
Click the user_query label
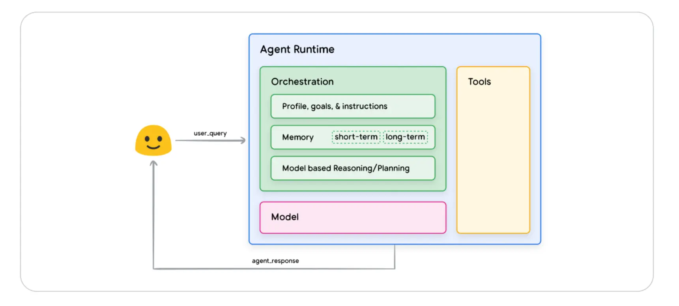click(210, 133)
